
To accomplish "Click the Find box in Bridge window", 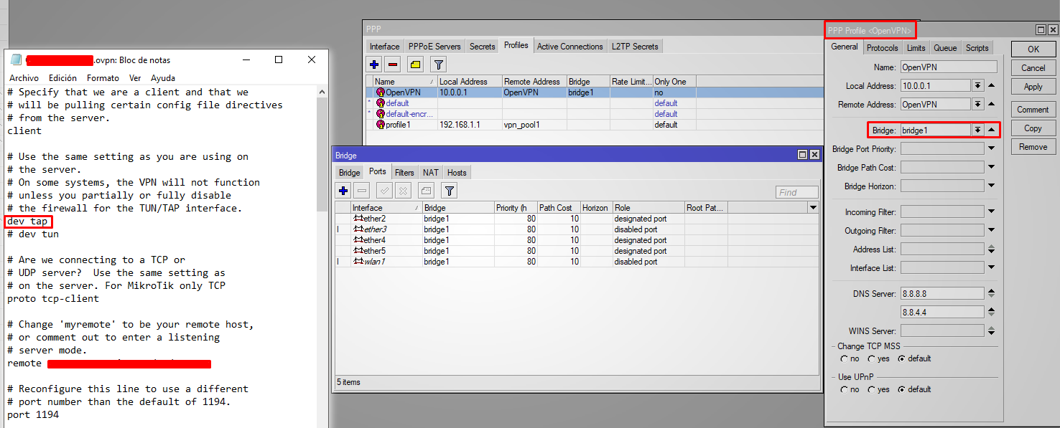I will 797,192.
